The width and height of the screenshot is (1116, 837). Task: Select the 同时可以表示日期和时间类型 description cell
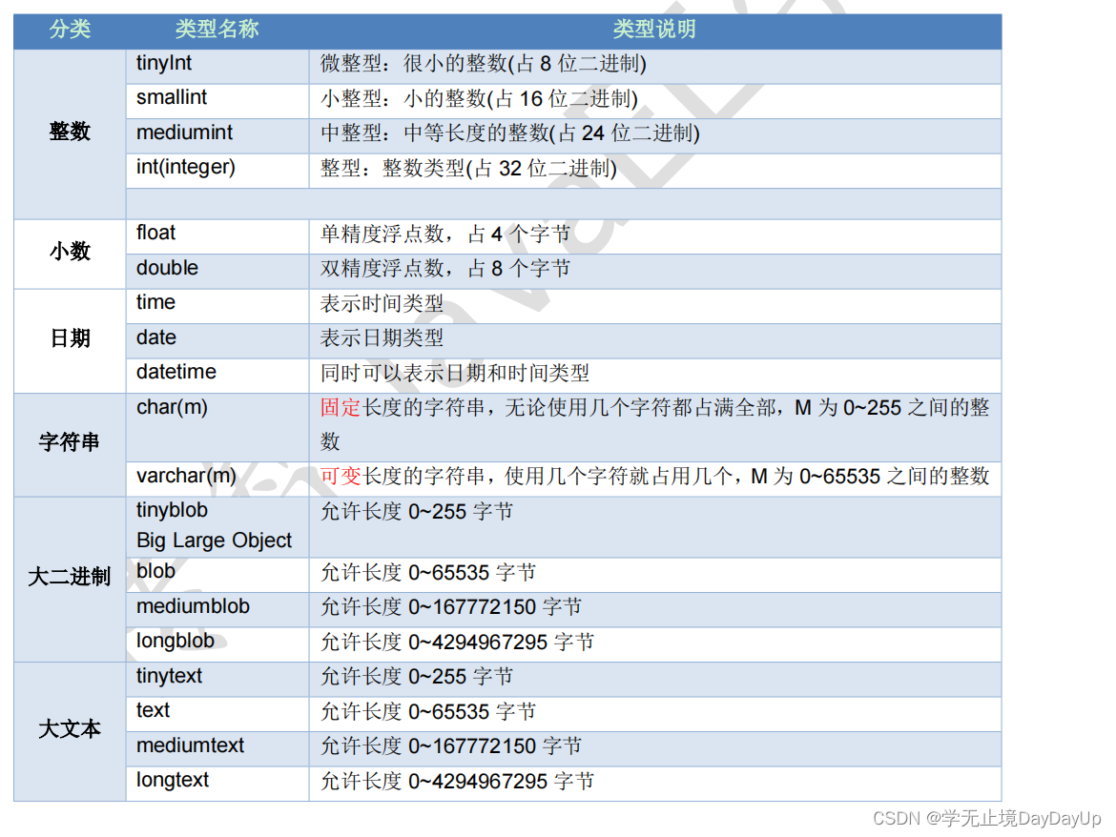[x=654, y=376]
